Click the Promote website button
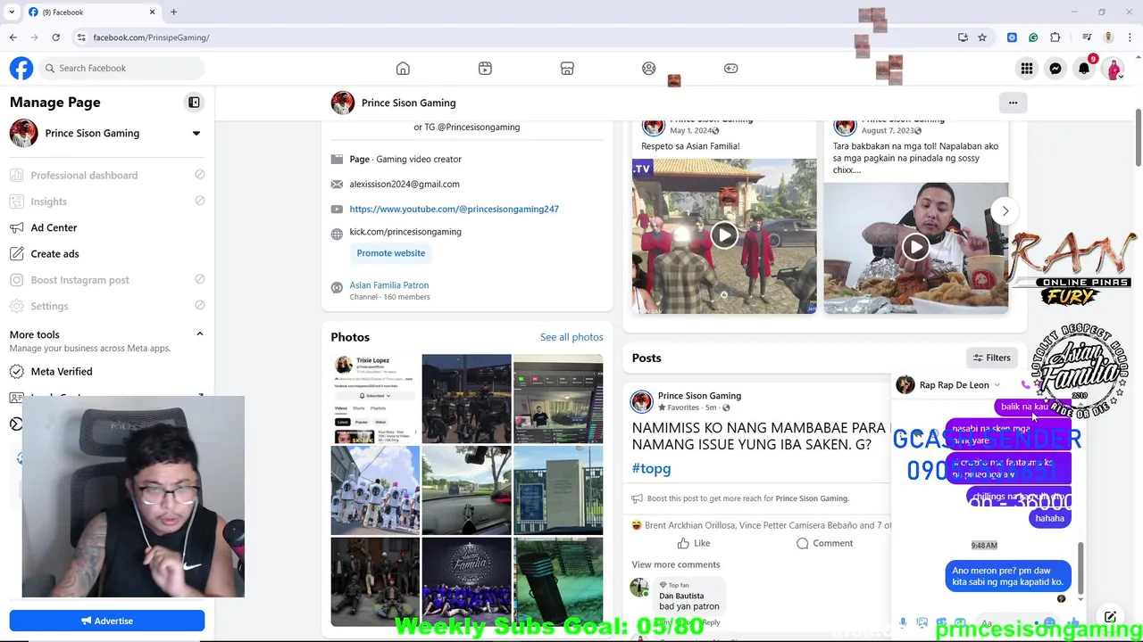The width and height of the screenshot is (1143, 642). 391,253
